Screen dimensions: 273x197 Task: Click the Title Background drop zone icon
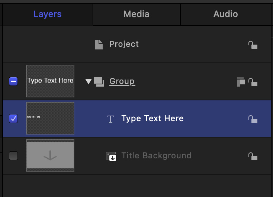[111, 156]
